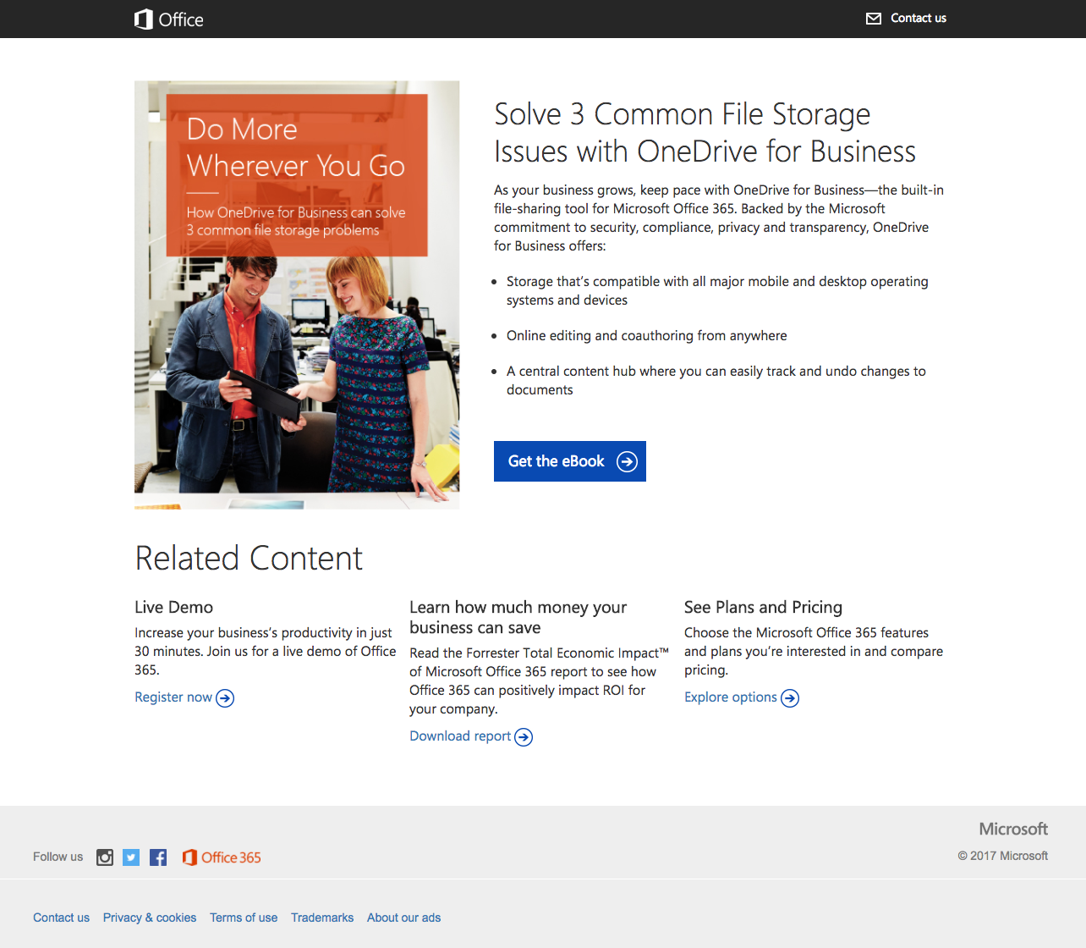
Task: Open Microsoft's Facebook page via its icon
Action: (158, 857)
